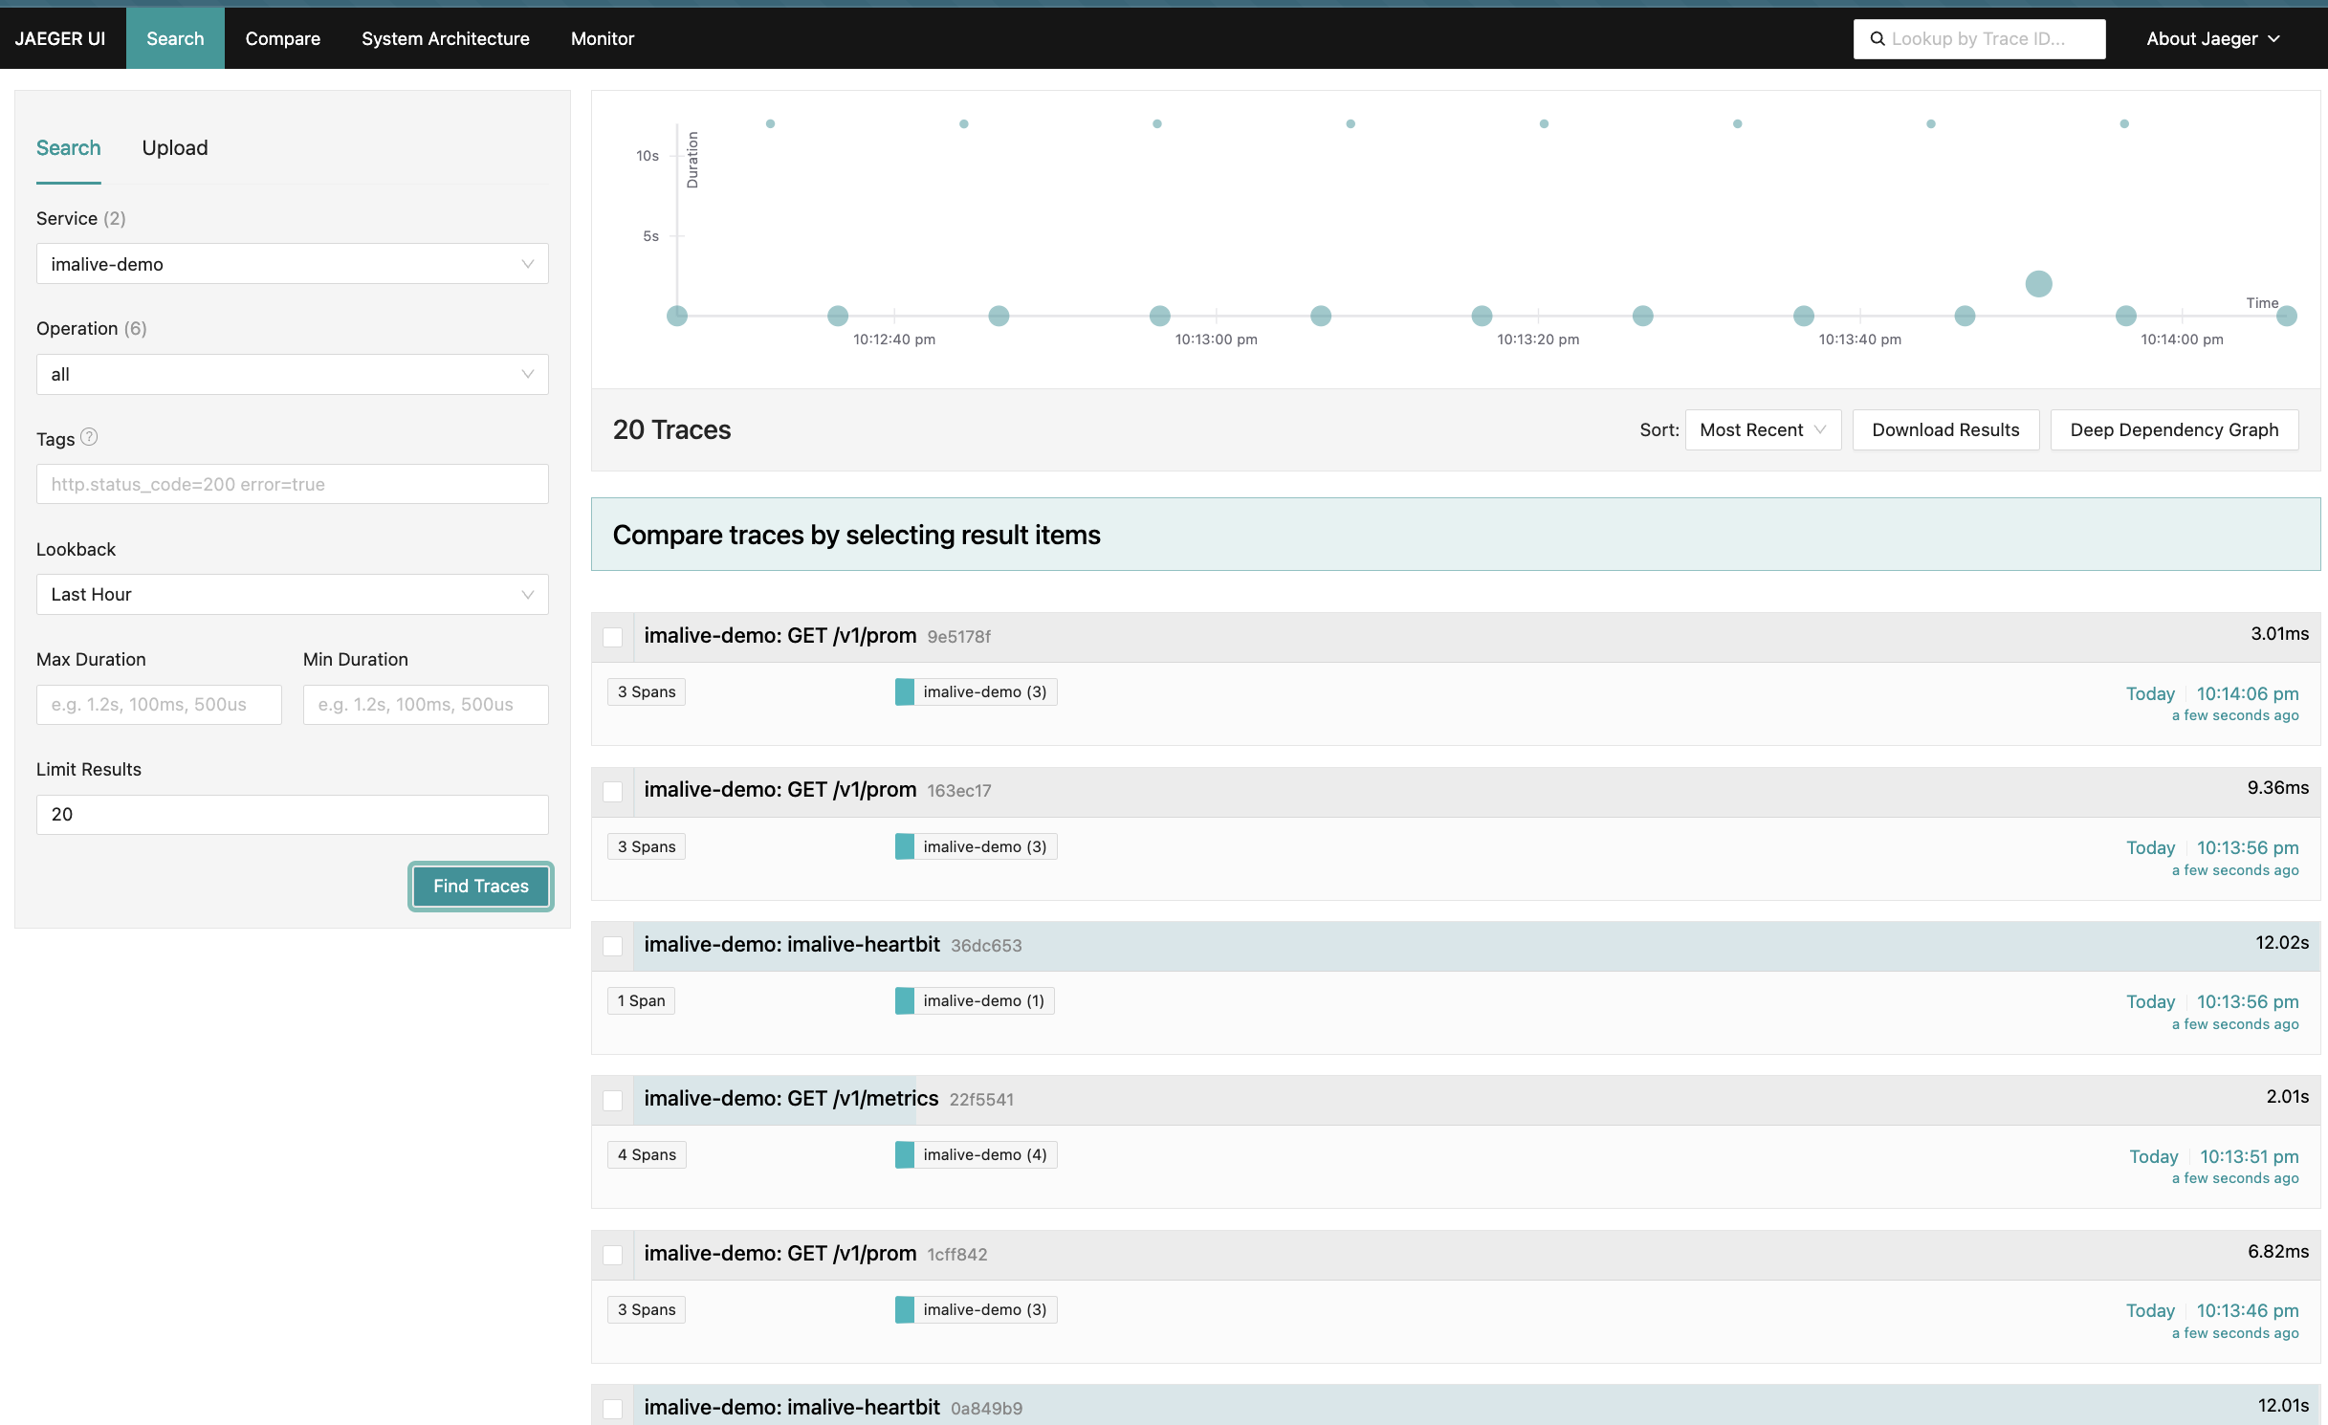The height and width of the screenshot is (1425, 2328).
Task: Click the 12.02s duration value
Action: point(2282,943)
